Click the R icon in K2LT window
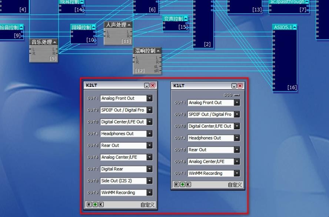This screenshot has height=217, width=329. click(89, 204)
